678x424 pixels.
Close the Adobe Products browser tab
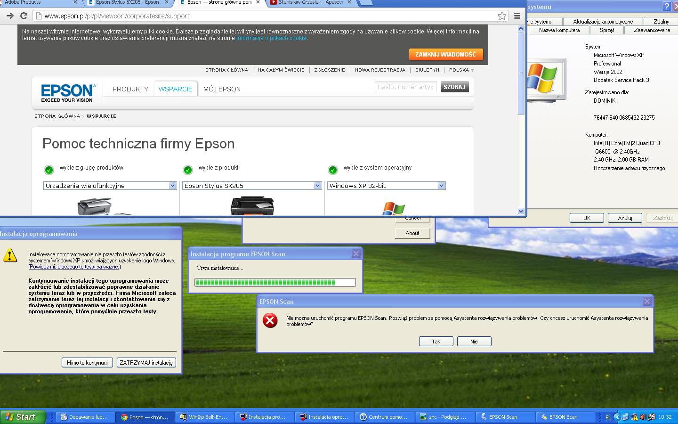pyautogui.click(x=75, y=2)
